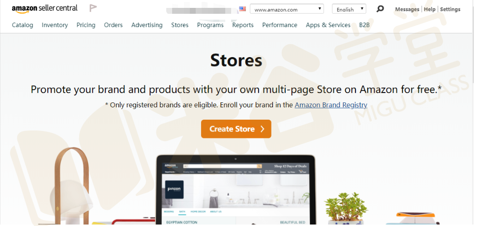Open the English language dropdown
Screen dimensions: 478x226
click(x=349, y=9)
